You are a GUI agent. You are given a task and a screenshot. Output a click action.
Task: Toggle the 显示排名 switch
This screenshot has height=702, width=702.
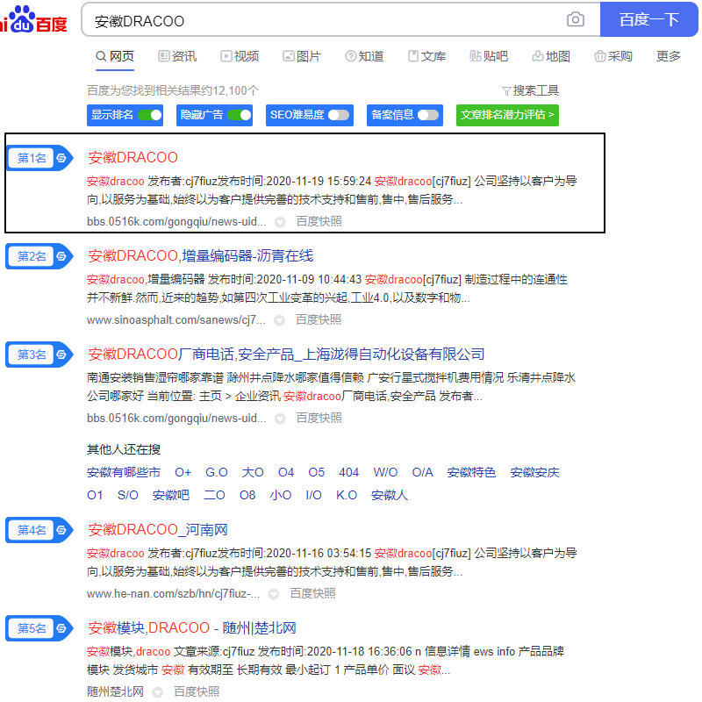pos(149,115)
